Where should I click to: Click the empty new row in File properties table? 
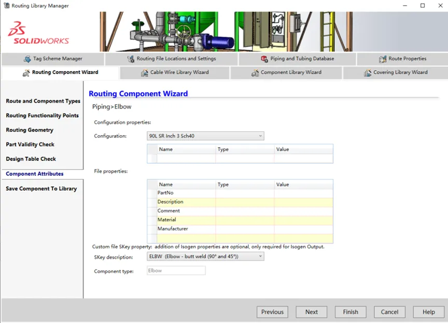pos(240,238)
